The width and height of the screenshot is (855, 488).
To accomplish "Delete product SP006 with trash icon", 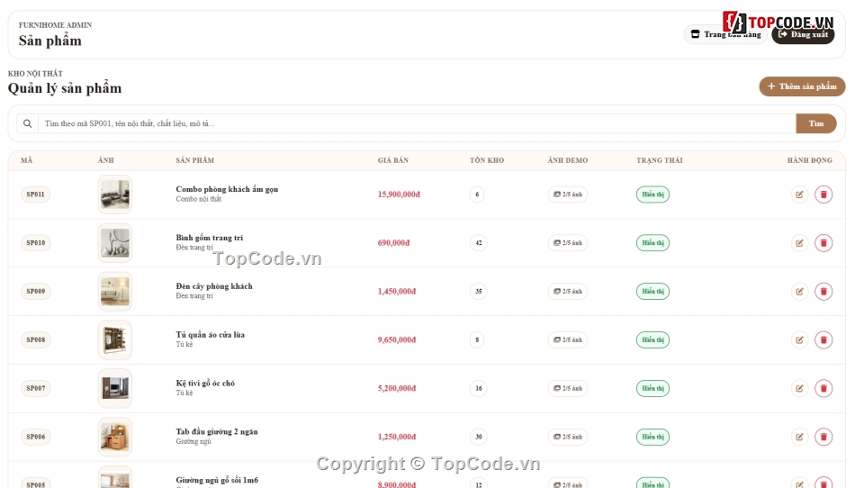I will 823,437.
